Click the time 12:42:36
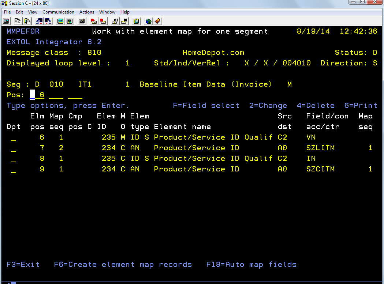 [358, 31]
